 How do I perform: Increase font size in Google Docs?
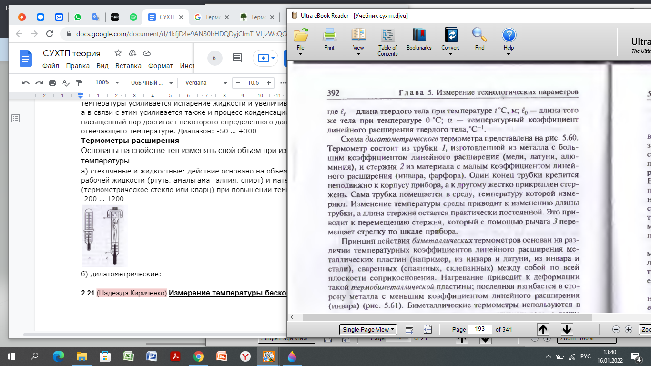(269, 82)
